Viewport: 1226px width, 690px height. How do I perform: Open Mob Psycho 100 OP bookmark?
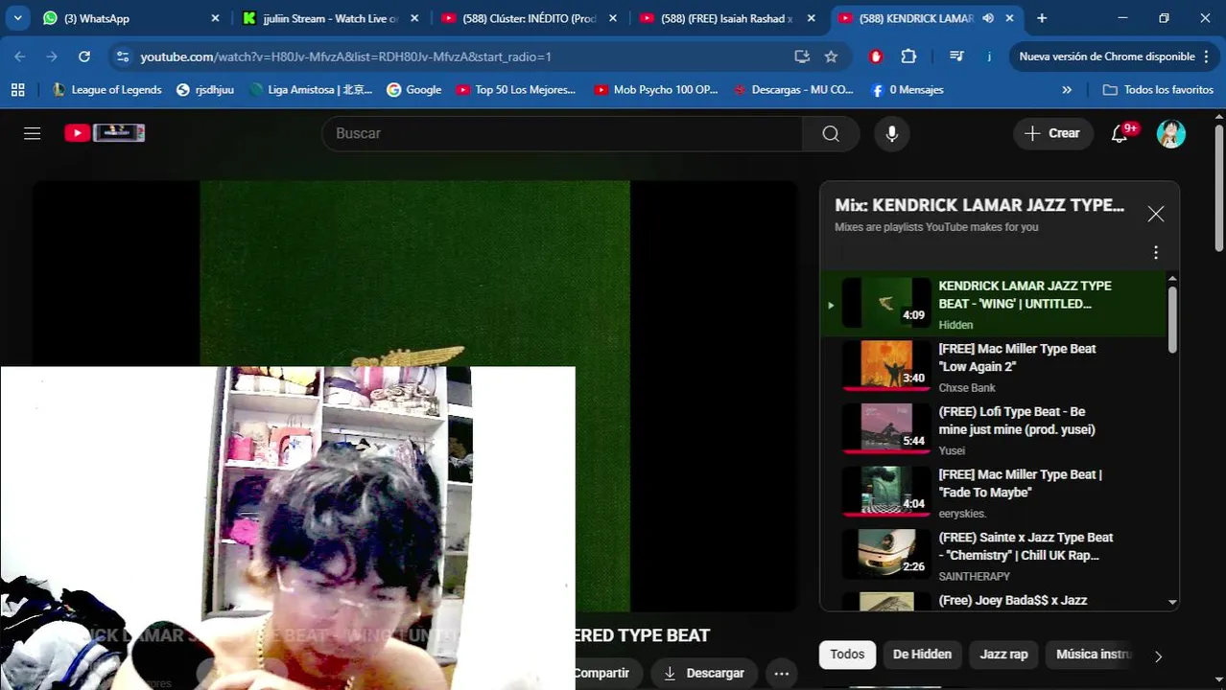[x=656, y=89]
